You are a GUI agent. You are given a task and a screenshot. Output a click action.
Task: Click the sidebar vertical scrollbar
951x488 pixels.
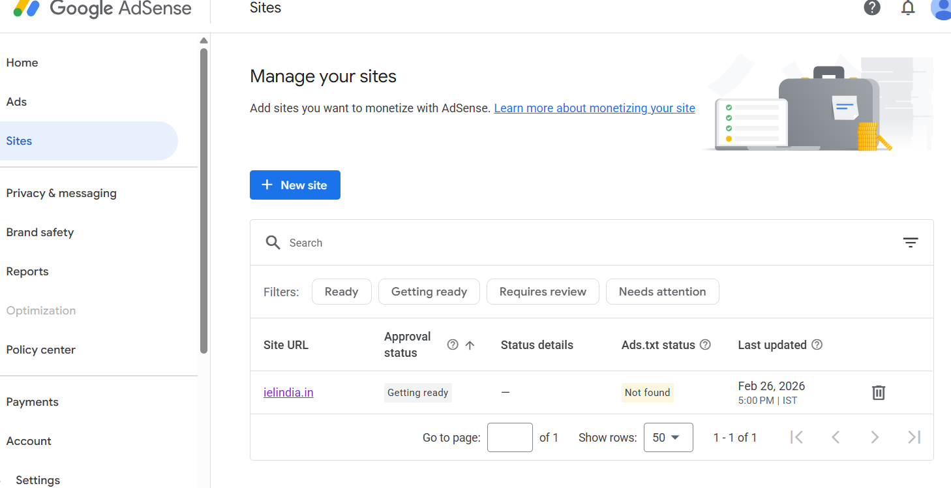[x=204, y=196]
